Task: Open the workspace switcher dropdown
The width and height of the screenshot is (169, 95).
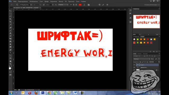Action: click(152, 5)
